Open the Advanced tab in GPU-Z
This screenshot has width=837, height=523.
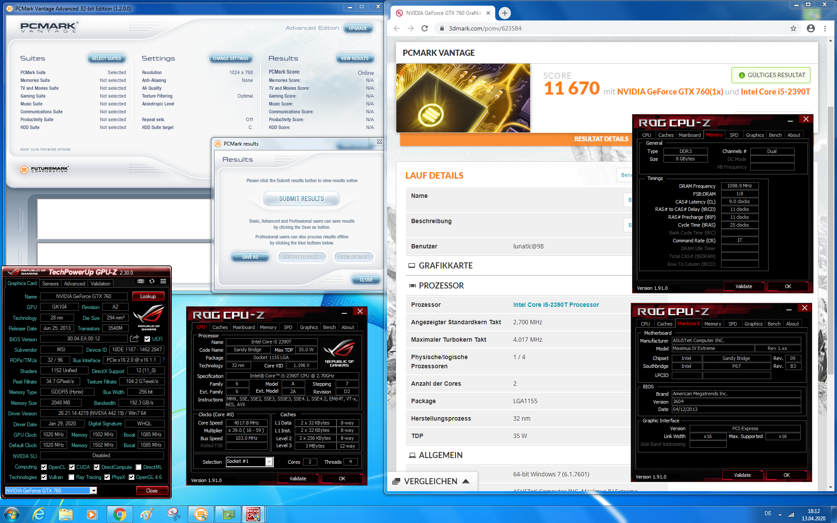click(75, 284)
